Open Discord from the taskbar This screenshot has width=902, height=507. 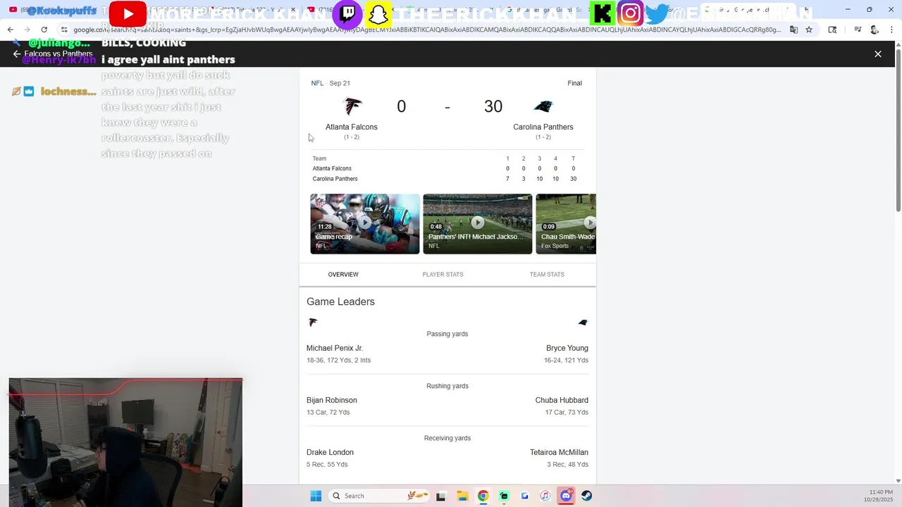tap(566, 496)
